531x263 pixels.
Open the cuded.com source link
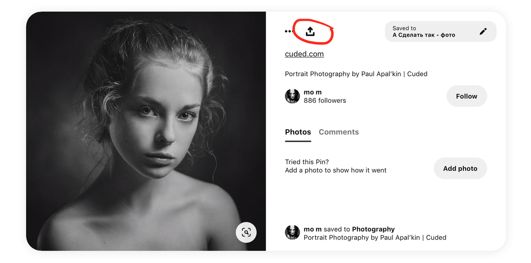tap(304, 54)
